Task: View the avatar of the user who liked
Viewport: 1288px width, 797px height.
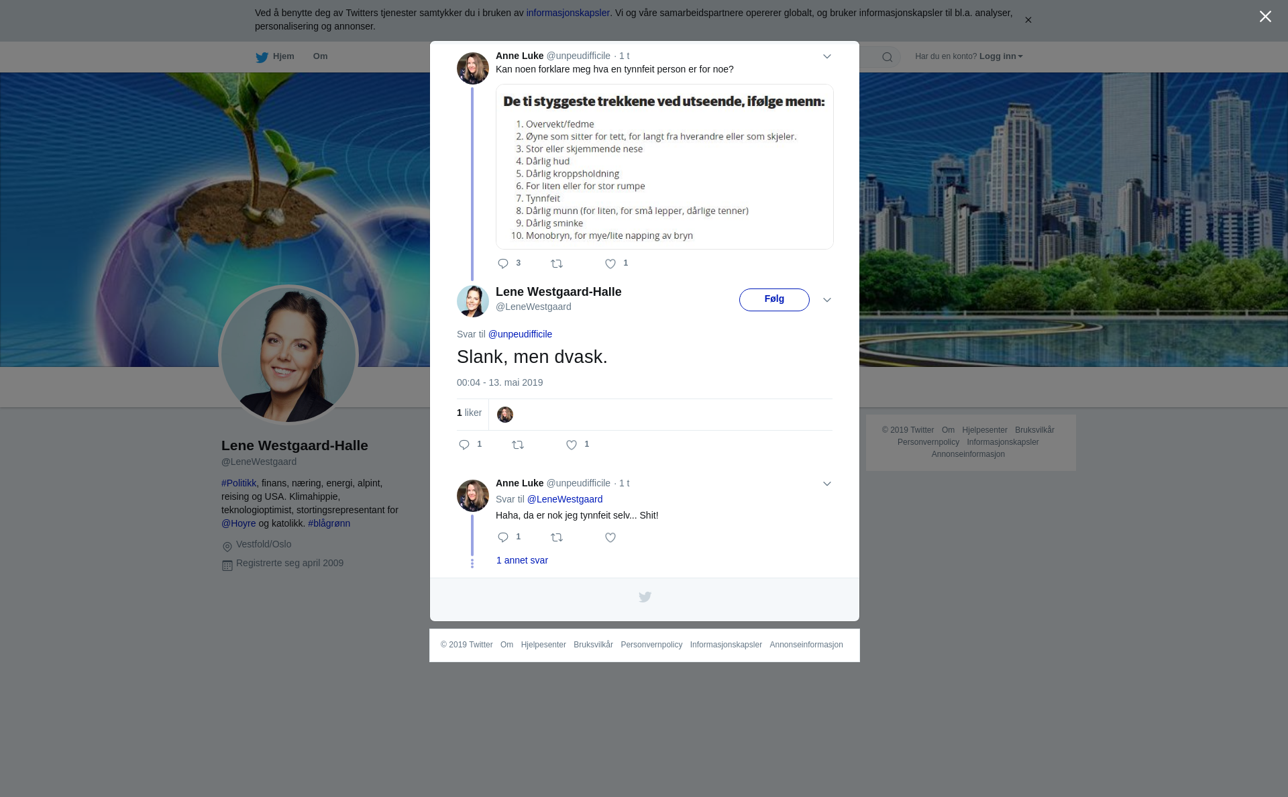Action: coord(505,415)
